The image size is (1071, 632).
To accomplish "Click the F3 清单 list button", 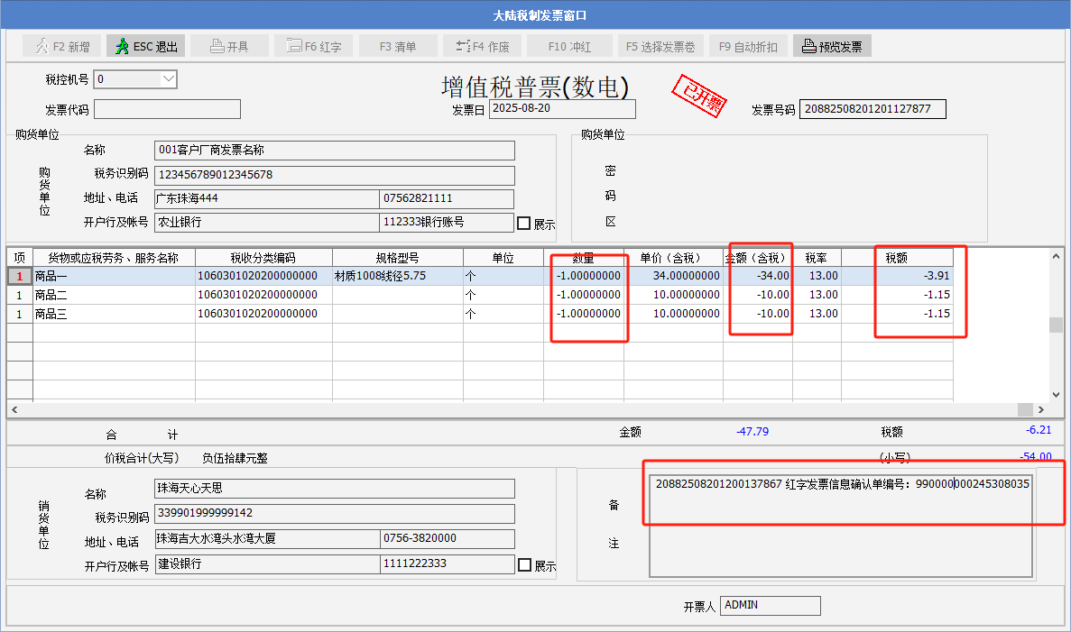I will [x=398, y=46].
